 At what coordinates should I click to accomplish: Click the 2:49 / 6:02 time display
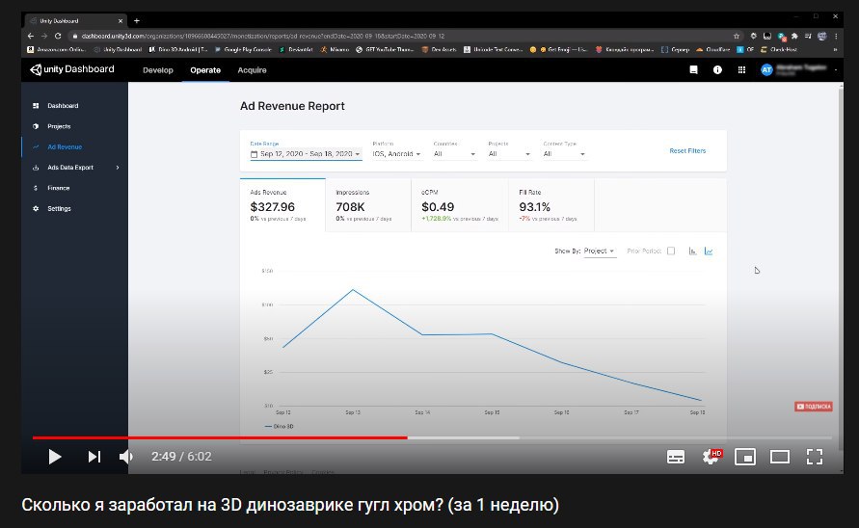181,457
